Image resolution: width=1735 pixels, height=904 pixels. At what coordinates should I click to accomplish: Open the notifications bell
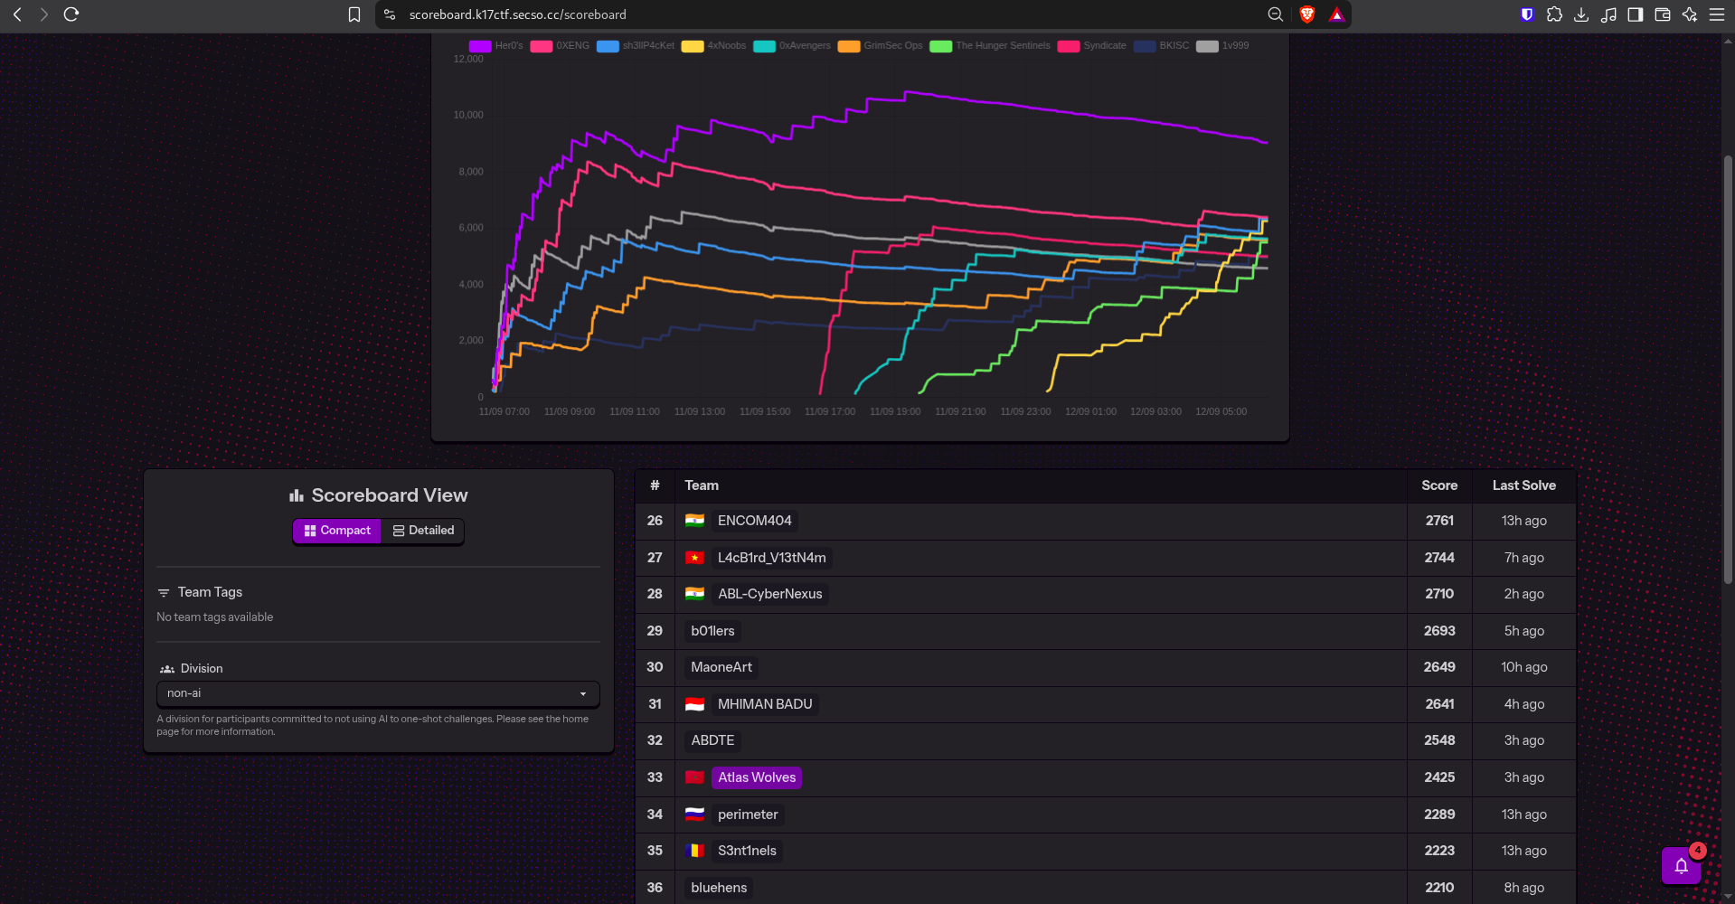point(1681,866)
